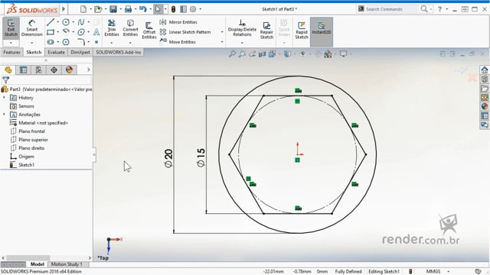
Task: Open FeatureManager Design Tree tab
Action: (x=8, y=70)
